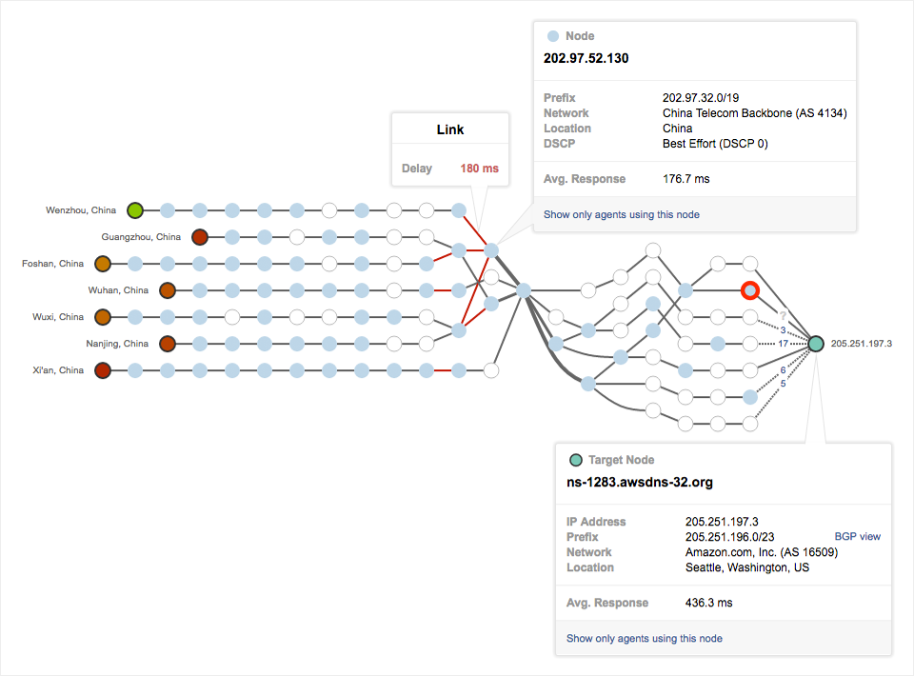
Task: Show only agents using the target node
Action: click(x=644, y=638)
